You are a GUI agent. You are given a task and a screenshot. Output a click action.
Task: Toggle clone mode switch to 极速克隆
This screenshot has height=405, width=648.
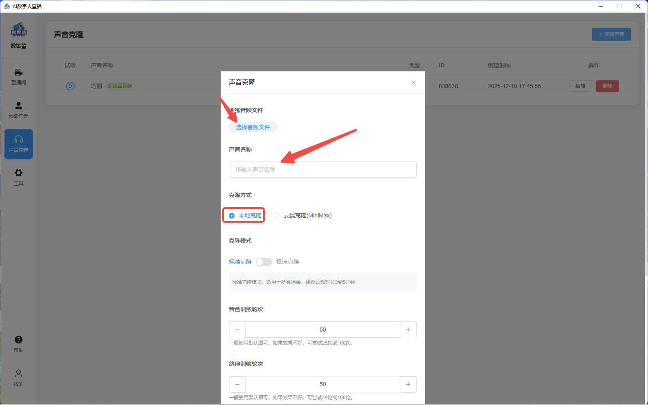[264, 262]
